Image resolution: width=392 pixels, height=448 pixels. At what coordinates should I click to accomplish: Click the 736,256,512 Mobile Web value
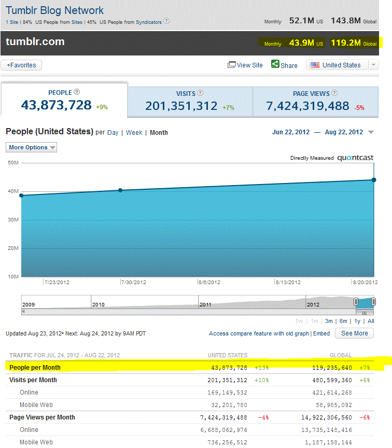pos(228,443)
